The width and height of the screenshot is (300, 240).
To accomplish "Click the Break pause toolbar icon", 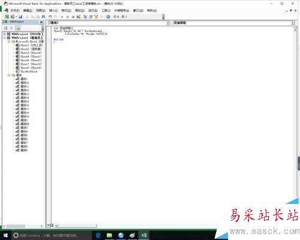I will pyautogui.click(x=68, y=17).
